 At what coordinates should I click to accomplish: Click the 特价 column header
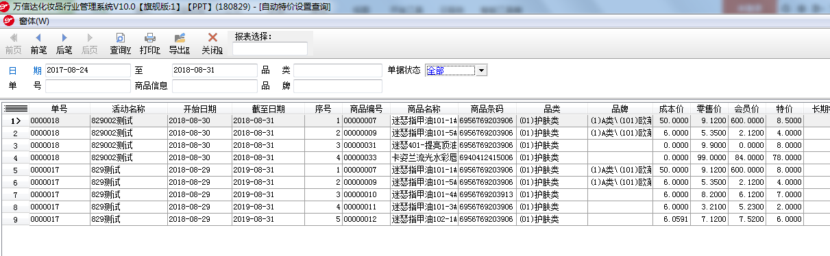[784, 109]
